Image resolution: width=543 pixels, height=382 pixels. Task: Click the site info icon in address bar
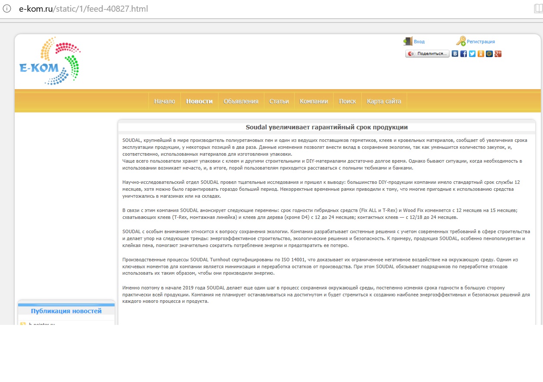click(x=6, y=9)
